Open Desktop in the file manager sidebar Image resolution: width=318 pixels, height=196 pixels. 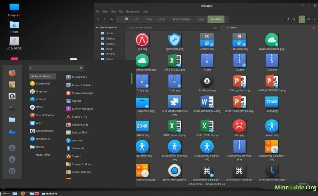108,38
